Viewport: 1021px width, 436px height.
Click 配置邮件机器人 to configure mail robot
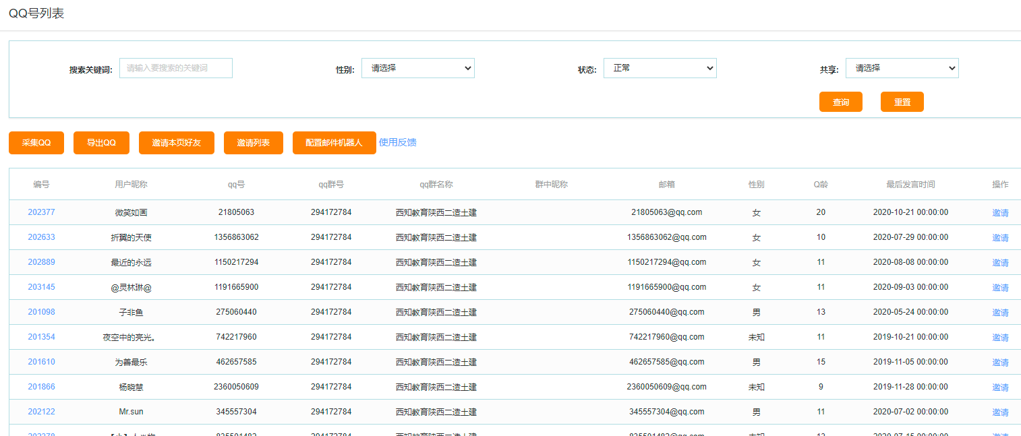click(x=334, y=143)
